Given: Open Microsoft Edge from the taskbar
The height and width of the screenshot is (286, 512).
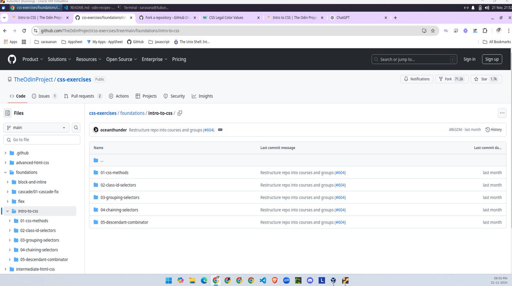Looking at the screenshot, I should (204, 280).
